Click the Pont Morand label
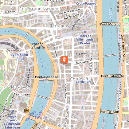This screenshot has height=129, width=129. tap(110, 24)
